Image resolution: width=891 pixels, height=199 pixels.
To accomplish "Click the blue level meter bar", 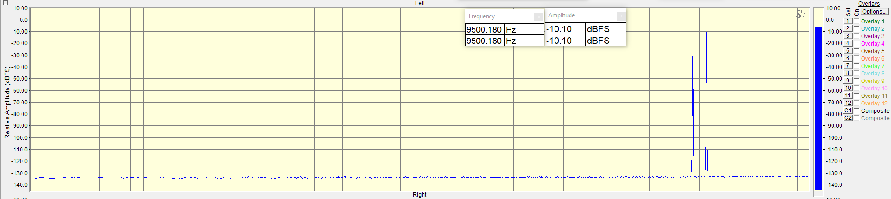I will pos(818,108).
